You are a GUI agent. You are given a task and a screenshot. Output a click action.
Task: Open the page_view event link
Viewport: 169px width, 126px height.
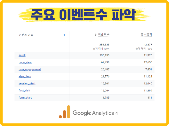click(x=25, y=62)
